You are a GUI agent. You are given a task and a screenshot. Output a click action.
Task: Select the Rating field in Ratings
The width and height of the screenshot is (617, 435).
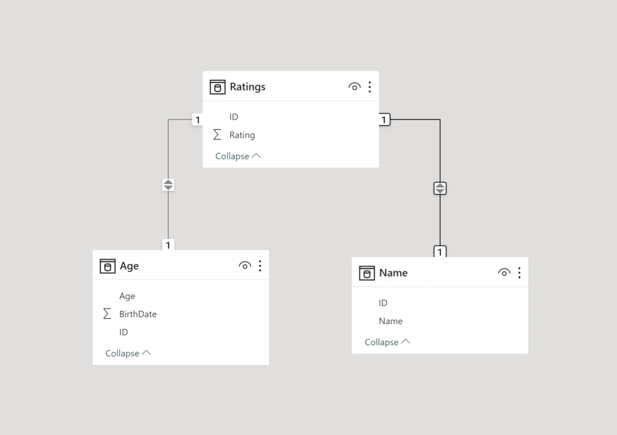point(242,135)
